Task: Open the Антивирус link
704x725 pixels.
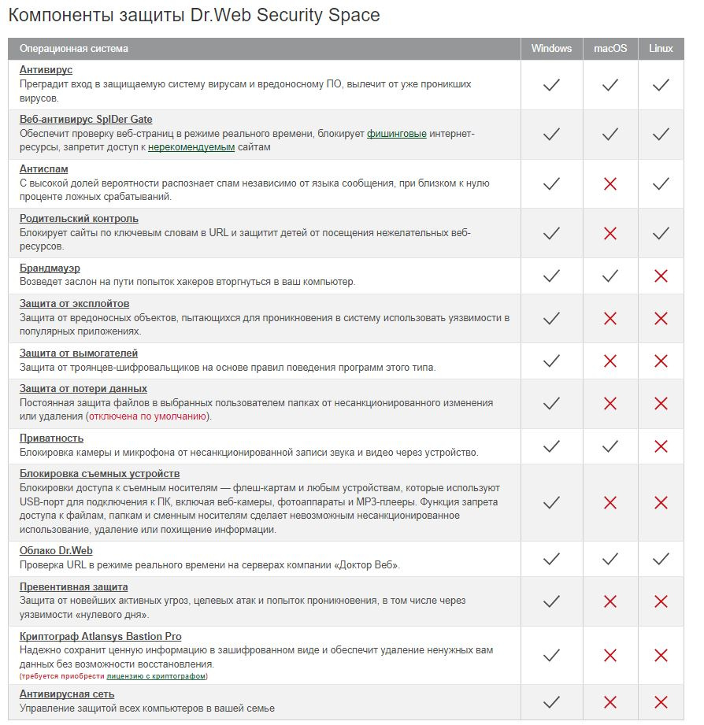Action: [x=46, y=70]
